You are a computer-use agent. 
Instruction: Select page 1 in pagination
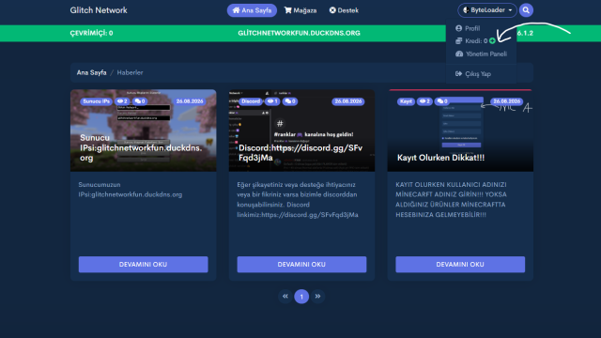[x=301, y=297]
